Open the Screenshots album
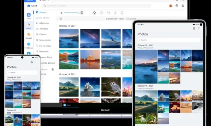 tap(43, 40)
